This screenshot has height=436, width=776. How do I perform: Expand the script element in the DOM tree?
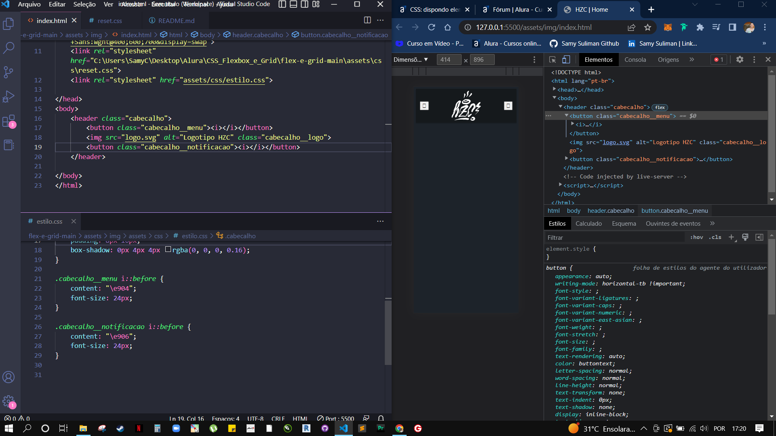(x=561, y=185)
